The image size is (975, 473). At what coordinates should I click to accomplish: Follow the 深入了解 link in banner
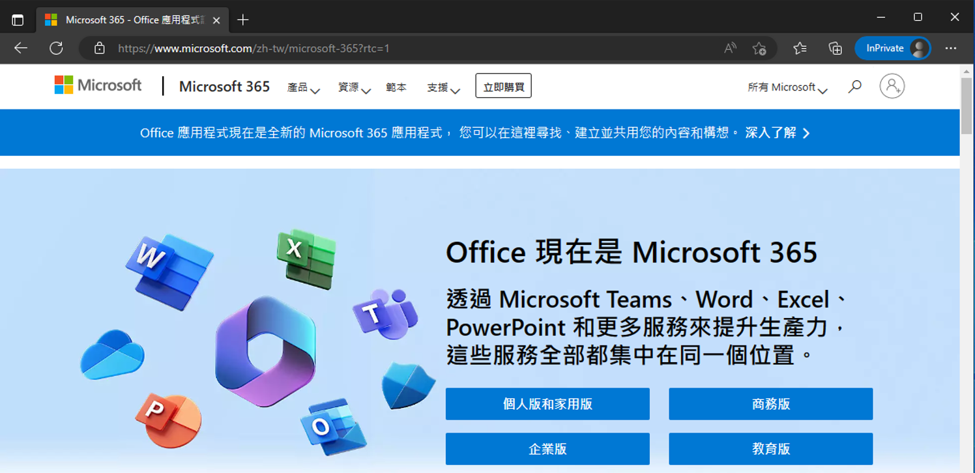[x=777, y=133]
